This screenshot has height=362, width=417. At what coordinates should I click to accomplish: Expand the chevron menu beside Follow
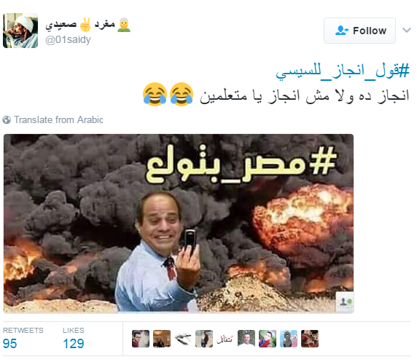point(407,31)
